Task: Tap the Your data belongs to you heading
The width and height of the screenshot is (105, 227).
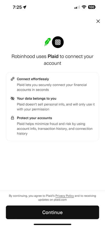Action: coord(36,99)
